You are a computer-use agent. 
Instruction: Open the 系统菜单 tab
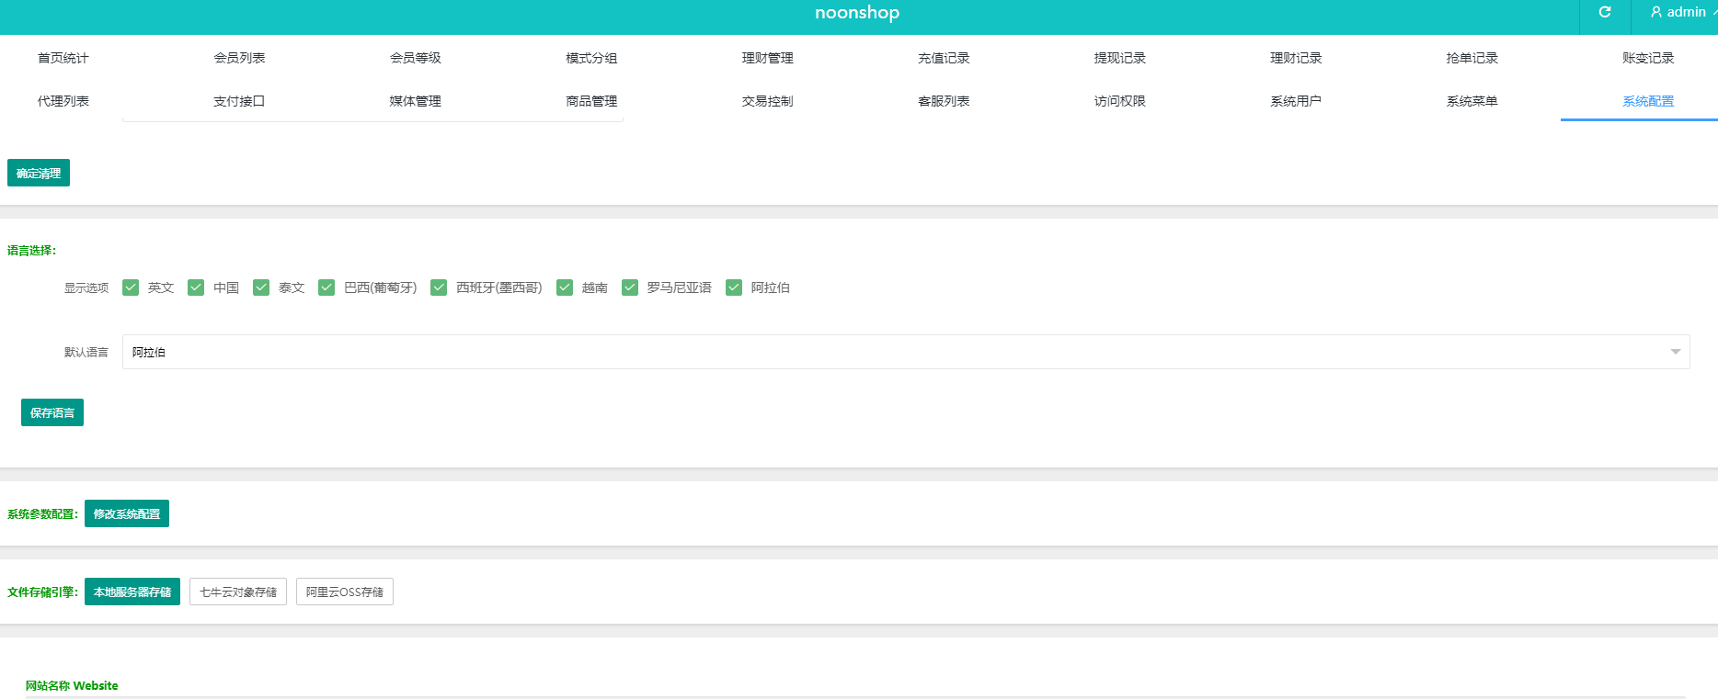[1472, 101]
